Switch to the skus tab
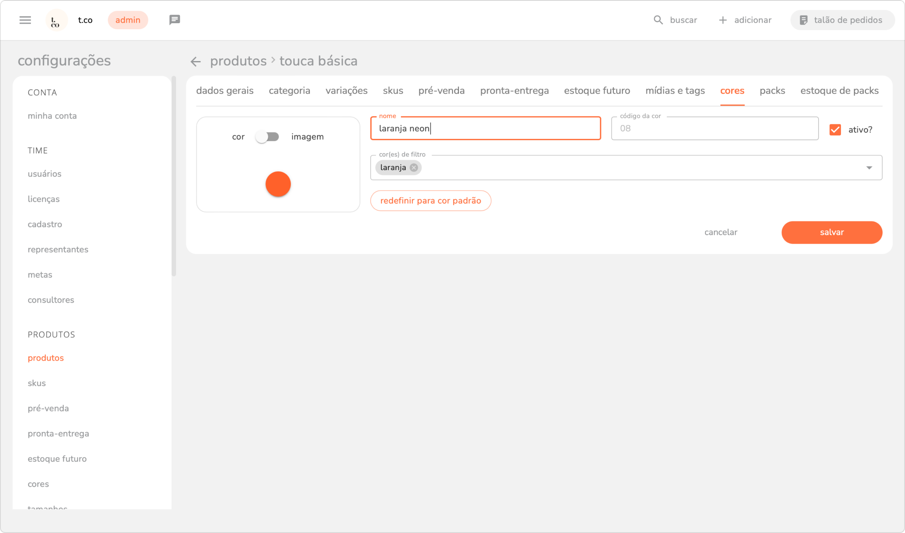Viewport: 905px width, 533px height. tap(393, 91)
